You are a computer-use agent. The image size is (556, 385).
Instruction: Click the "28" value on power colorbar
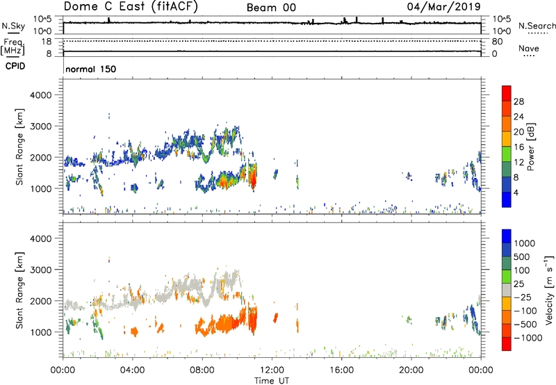tap(518, 101)
